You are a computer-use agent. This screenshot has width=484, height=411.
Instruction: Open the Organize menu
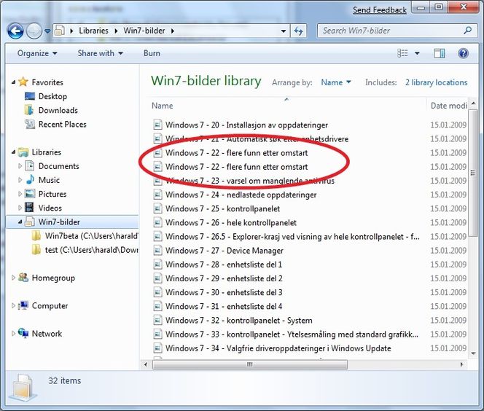point(37,53)
